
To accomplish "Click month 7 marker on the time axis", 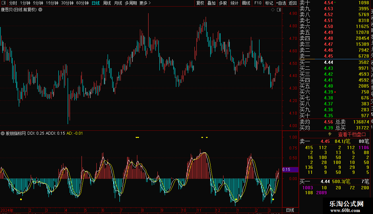I will 121,210.
